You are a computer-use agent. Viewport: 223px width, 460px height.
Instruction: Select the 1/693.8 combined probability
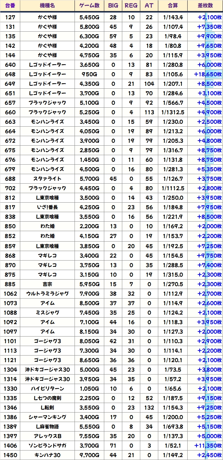(173, 426)
